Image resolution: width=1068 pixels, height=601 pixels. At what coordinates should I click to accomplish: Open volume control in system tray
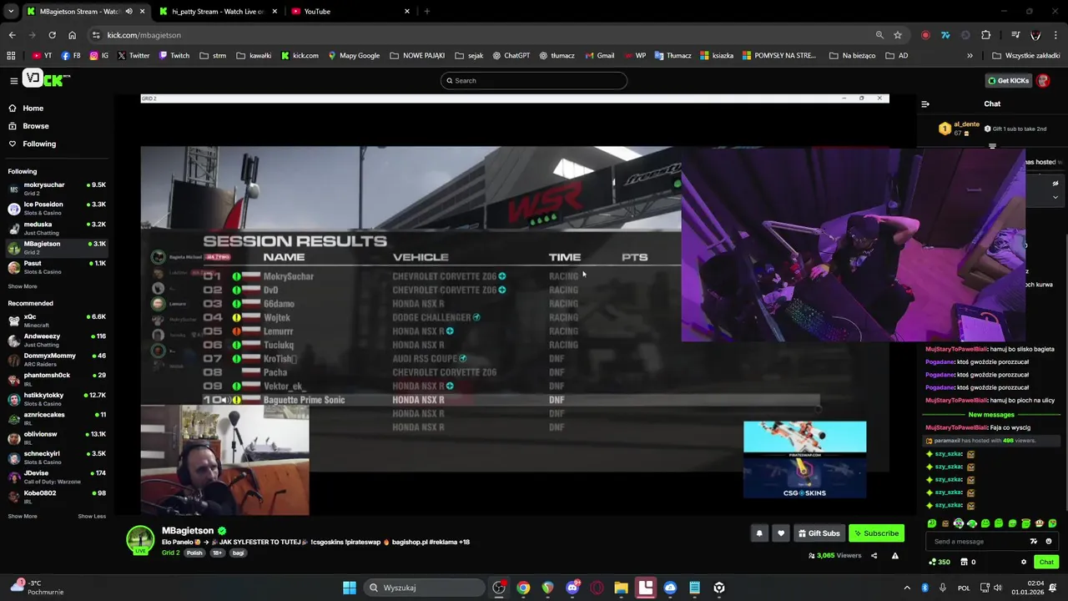click(x=998, y=588)
